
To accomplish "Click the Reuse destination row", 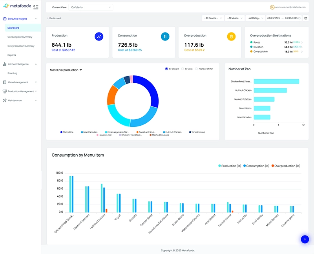I will (276, 42).
